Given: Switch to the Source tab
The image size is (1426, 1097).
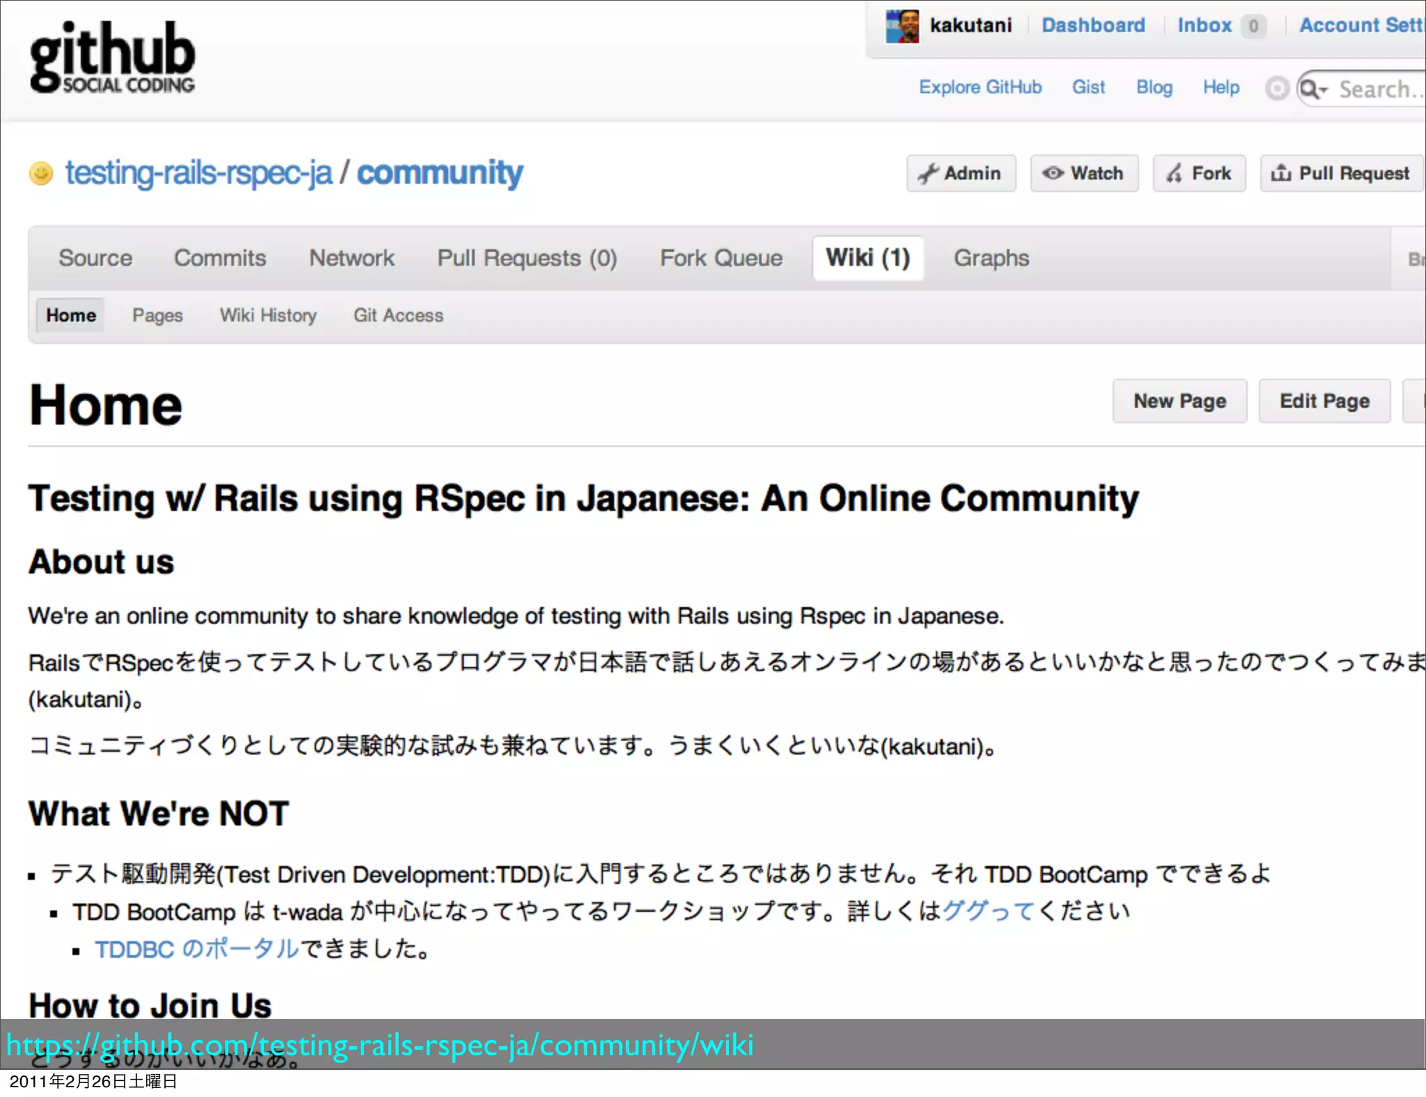Looking at the screenshot, I should click(x=95, y=258).
